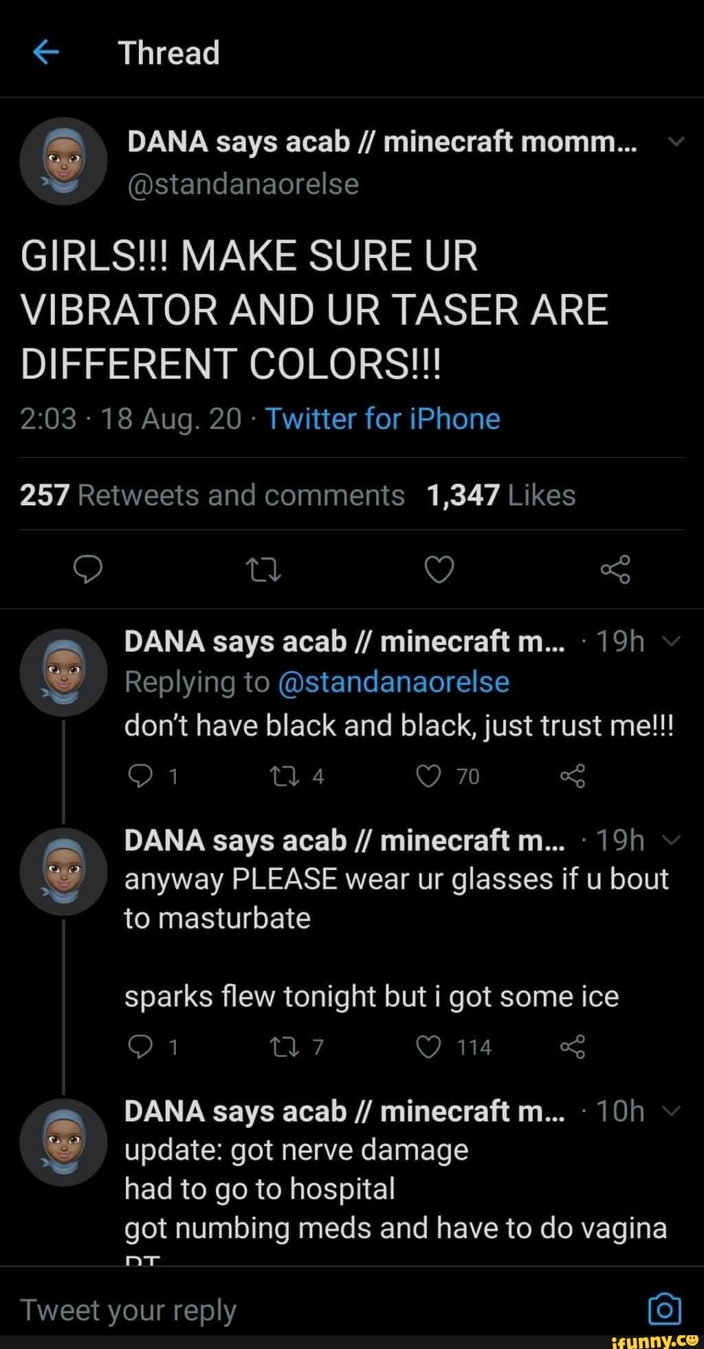Screen dimensions: 704x1349
Task: Like the "don't have black and black" reply
Action: [x=429, y=776]
